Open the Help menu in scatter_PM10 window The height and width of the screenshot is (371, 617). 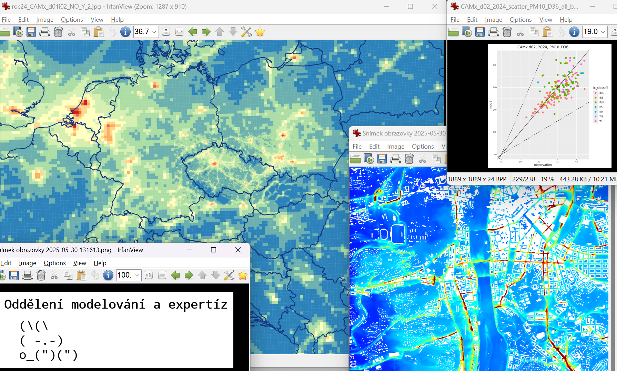(x=566, y=20)
